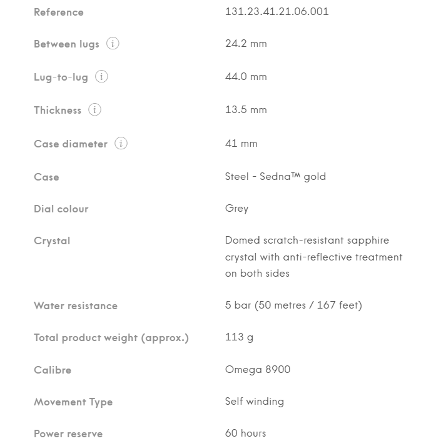Click the 41 mm case diameter value
Image resolution: width=431 pixels, height=446 pixels.
pyautogui.click(x=241, y=144)
